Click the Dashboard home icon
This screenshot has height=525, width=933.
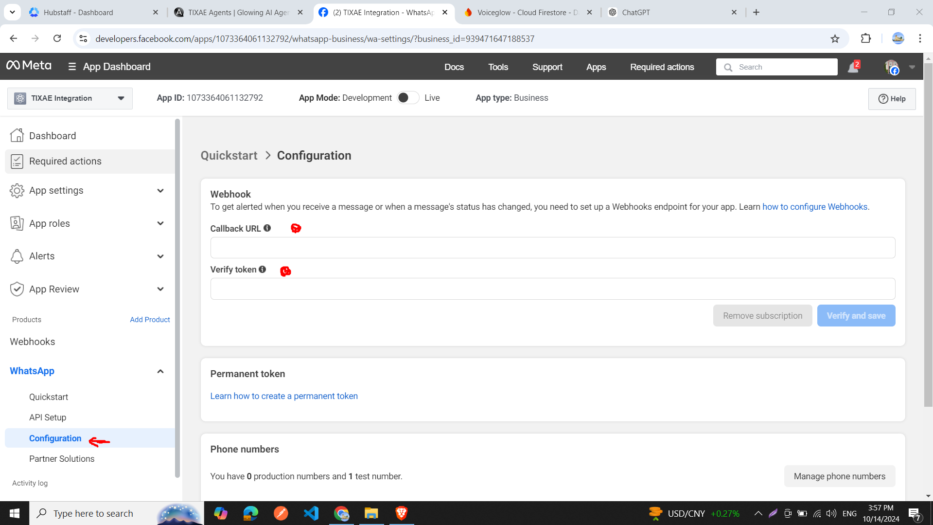(17, 135)
